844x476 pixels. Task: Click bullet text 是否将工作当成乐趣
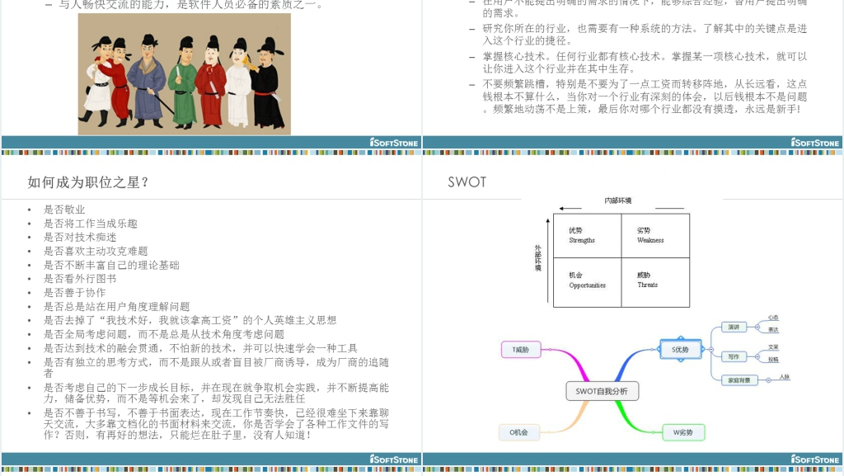(91, 224)
